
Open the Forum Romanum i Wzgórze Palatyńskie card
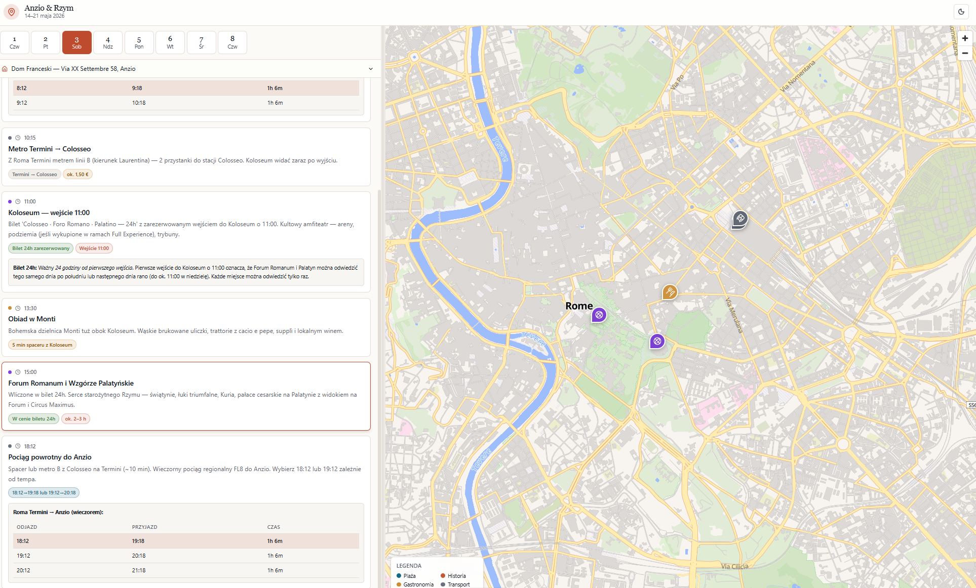tap(186, 396)
